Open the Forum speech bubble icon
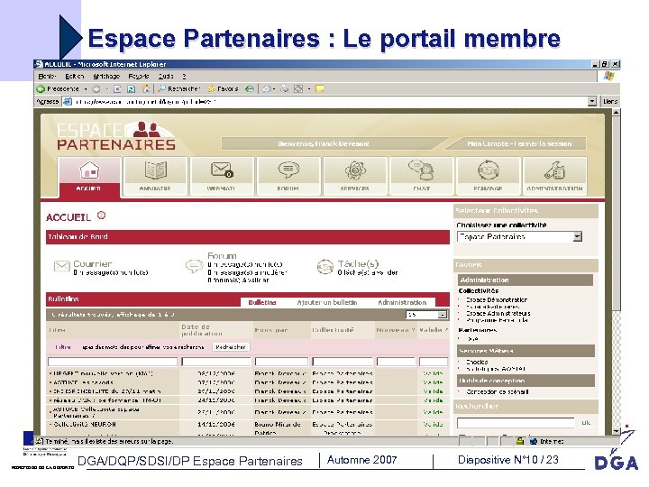Image resolution: width=649 pixels, height=487 pixels. point(288,170)
